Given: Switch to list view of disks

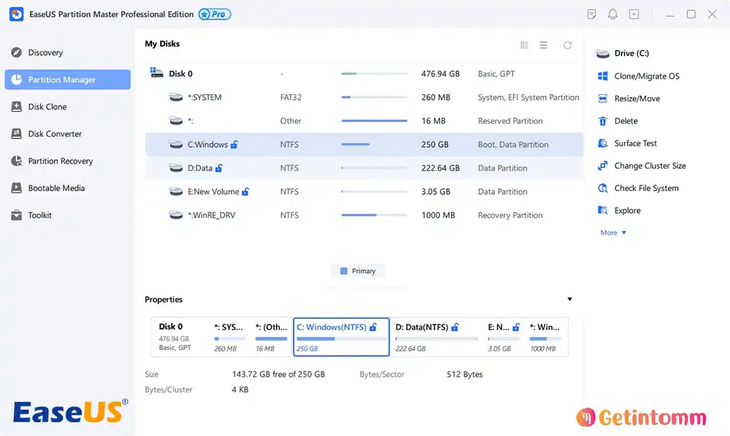Looking at the screenshot, I should [543, 45].
